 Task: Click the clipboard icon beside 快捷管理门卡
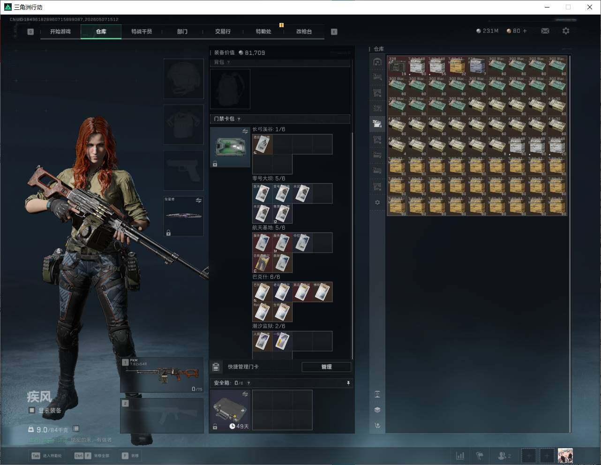(216, 367)
